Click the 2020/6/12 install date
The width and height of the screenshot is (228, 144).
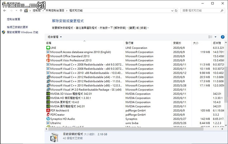point(180,73)
